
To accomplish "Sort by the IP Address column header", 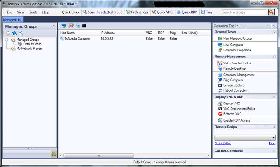I will pyautogui.click(x=107, y=33).
